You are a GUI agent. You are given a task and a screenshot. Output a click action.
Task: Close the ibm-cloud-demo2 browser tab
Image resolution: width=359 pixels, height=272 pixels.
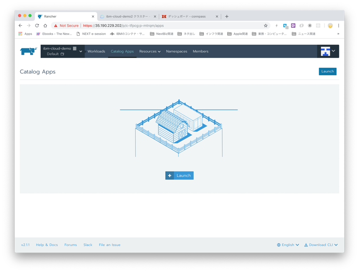coord(155,16)
